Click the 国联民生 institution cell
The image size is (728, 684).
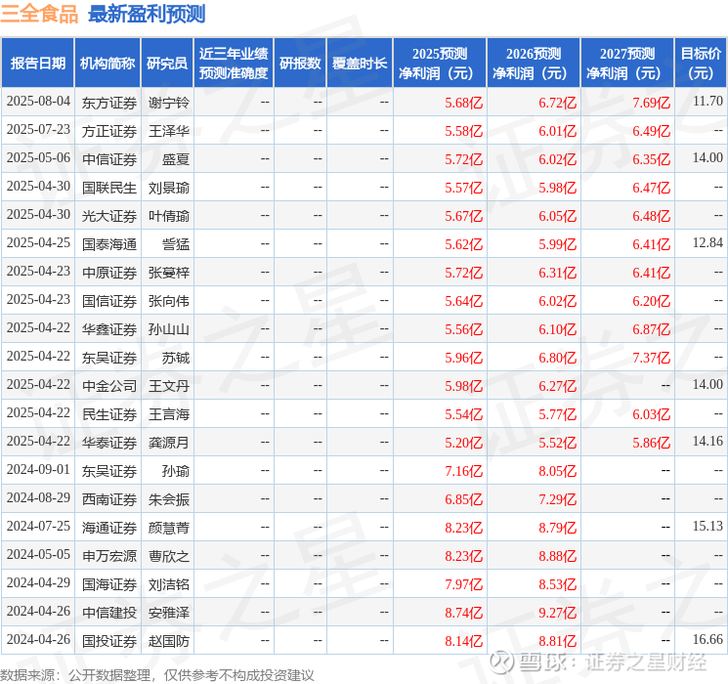tap(109, 188)
